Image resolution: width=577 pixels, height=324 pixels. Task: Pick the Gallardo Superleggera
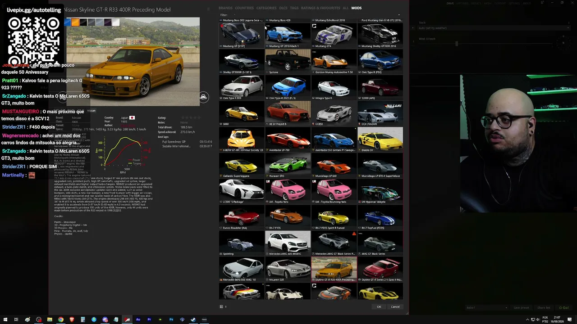tap(242, 166)
